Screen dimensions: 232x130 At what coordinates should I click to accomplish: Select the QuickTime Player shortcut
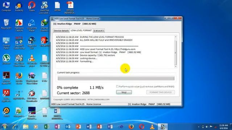[32, 25]
